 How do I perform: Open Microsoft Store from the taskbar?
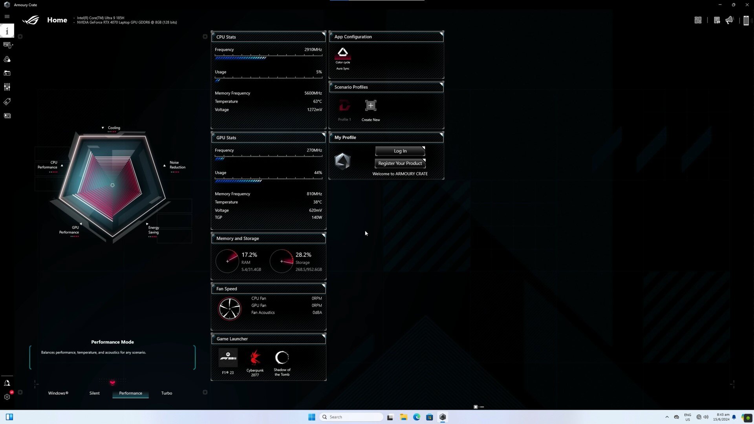pos(430,417)
